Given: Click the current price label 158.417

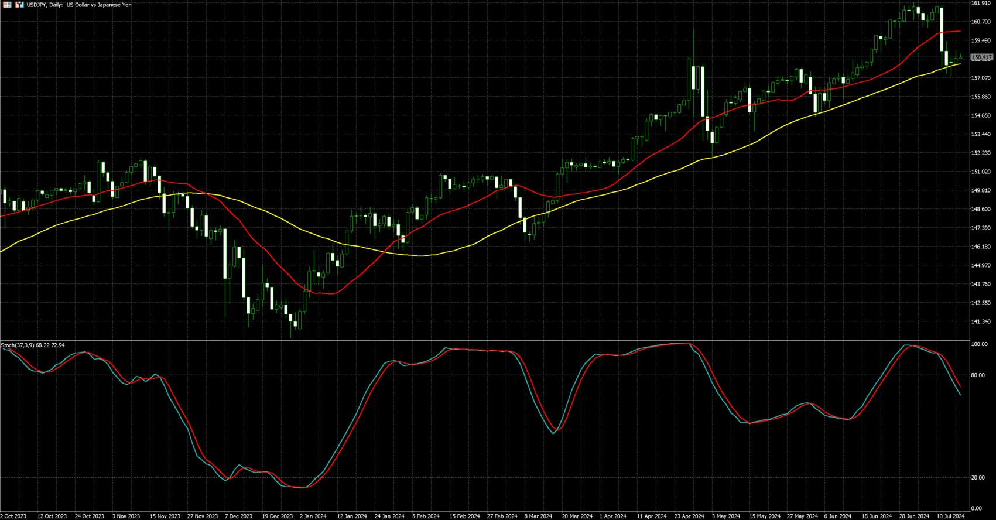Looking at the screenshot, I should pos(981,57).
